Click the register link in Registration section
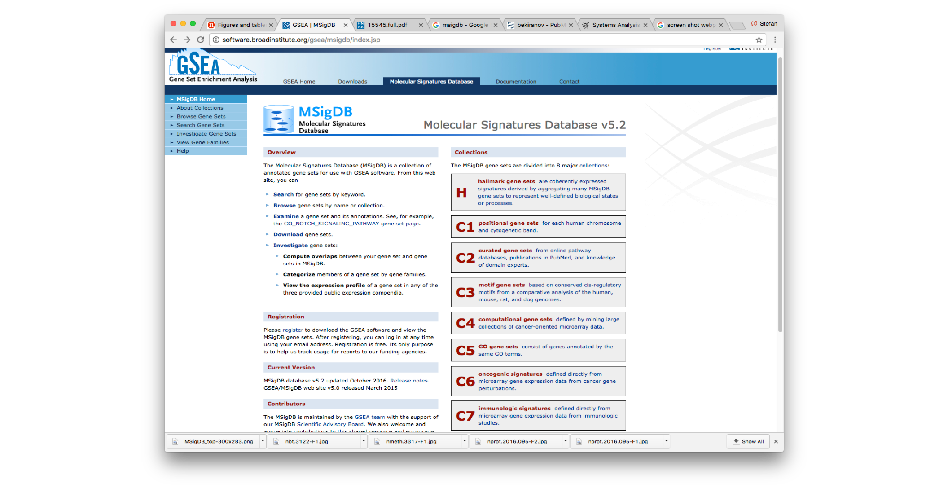The height and width of the screenshot is (488, 948). pos(293,330)
